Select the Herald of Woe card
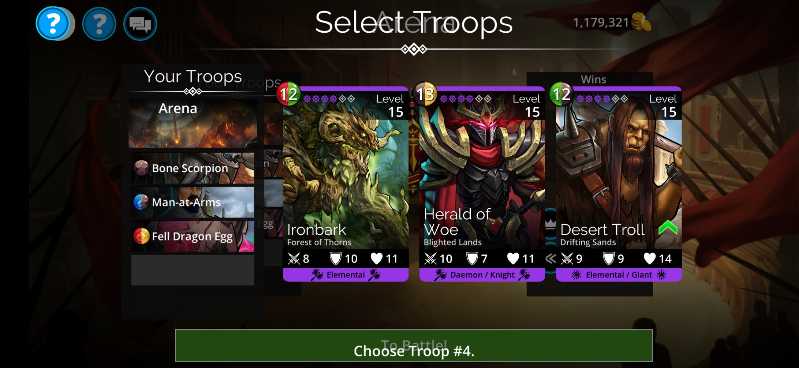This screenshot has width=799, height=368. click(482, 184)
